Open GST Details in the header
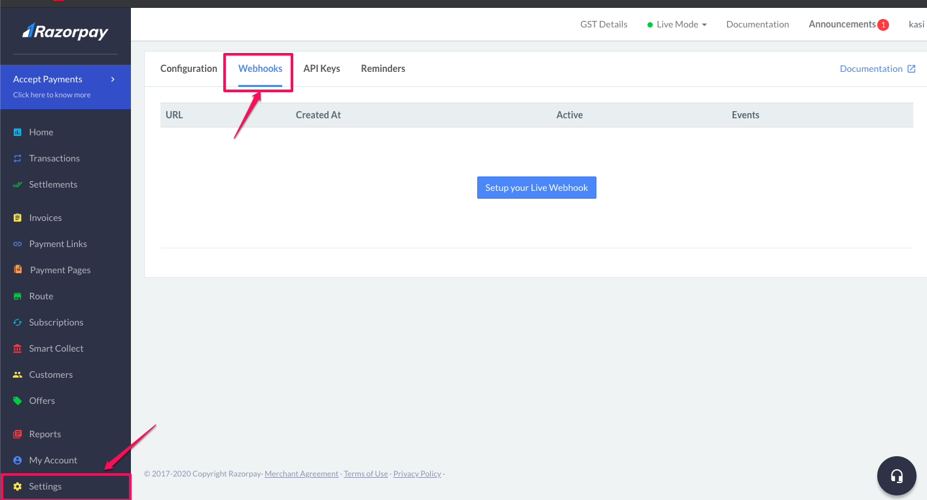 604,24
